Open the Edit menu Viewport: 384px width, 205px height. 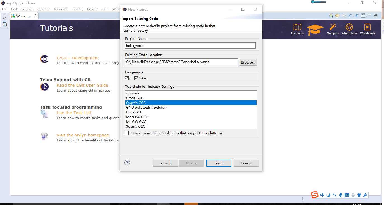[14, 9]
